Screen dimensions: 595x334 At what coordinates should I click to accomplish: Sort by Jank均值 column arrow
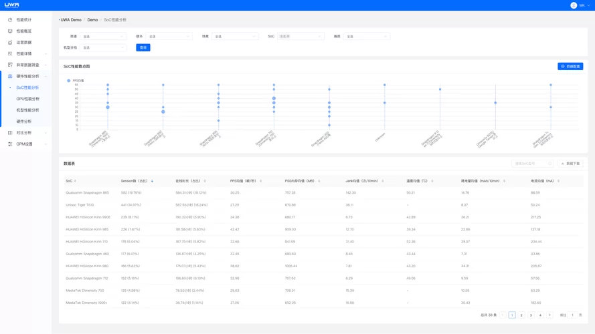[383, 181]
